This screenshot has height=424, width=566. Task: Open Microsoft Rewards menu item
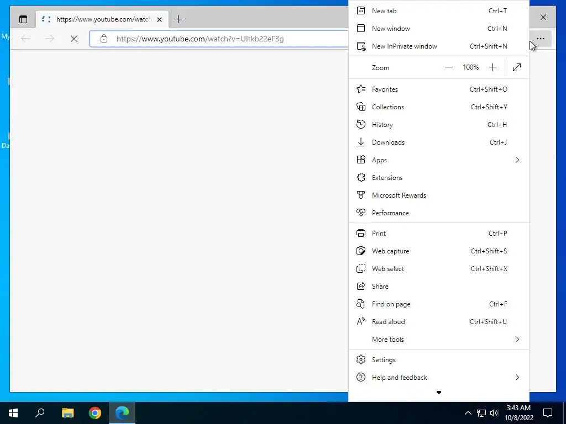point(438,195)
